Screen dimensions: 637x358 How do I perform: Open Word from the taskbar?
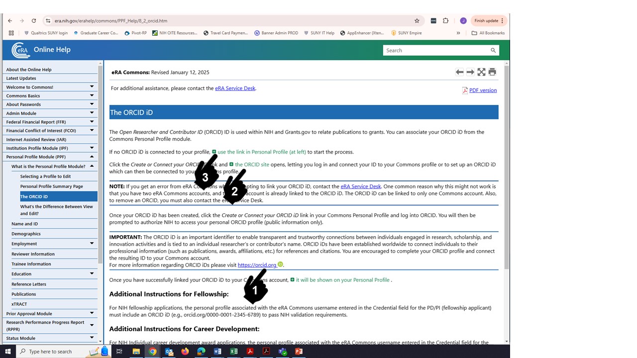(x=217, y=352)
